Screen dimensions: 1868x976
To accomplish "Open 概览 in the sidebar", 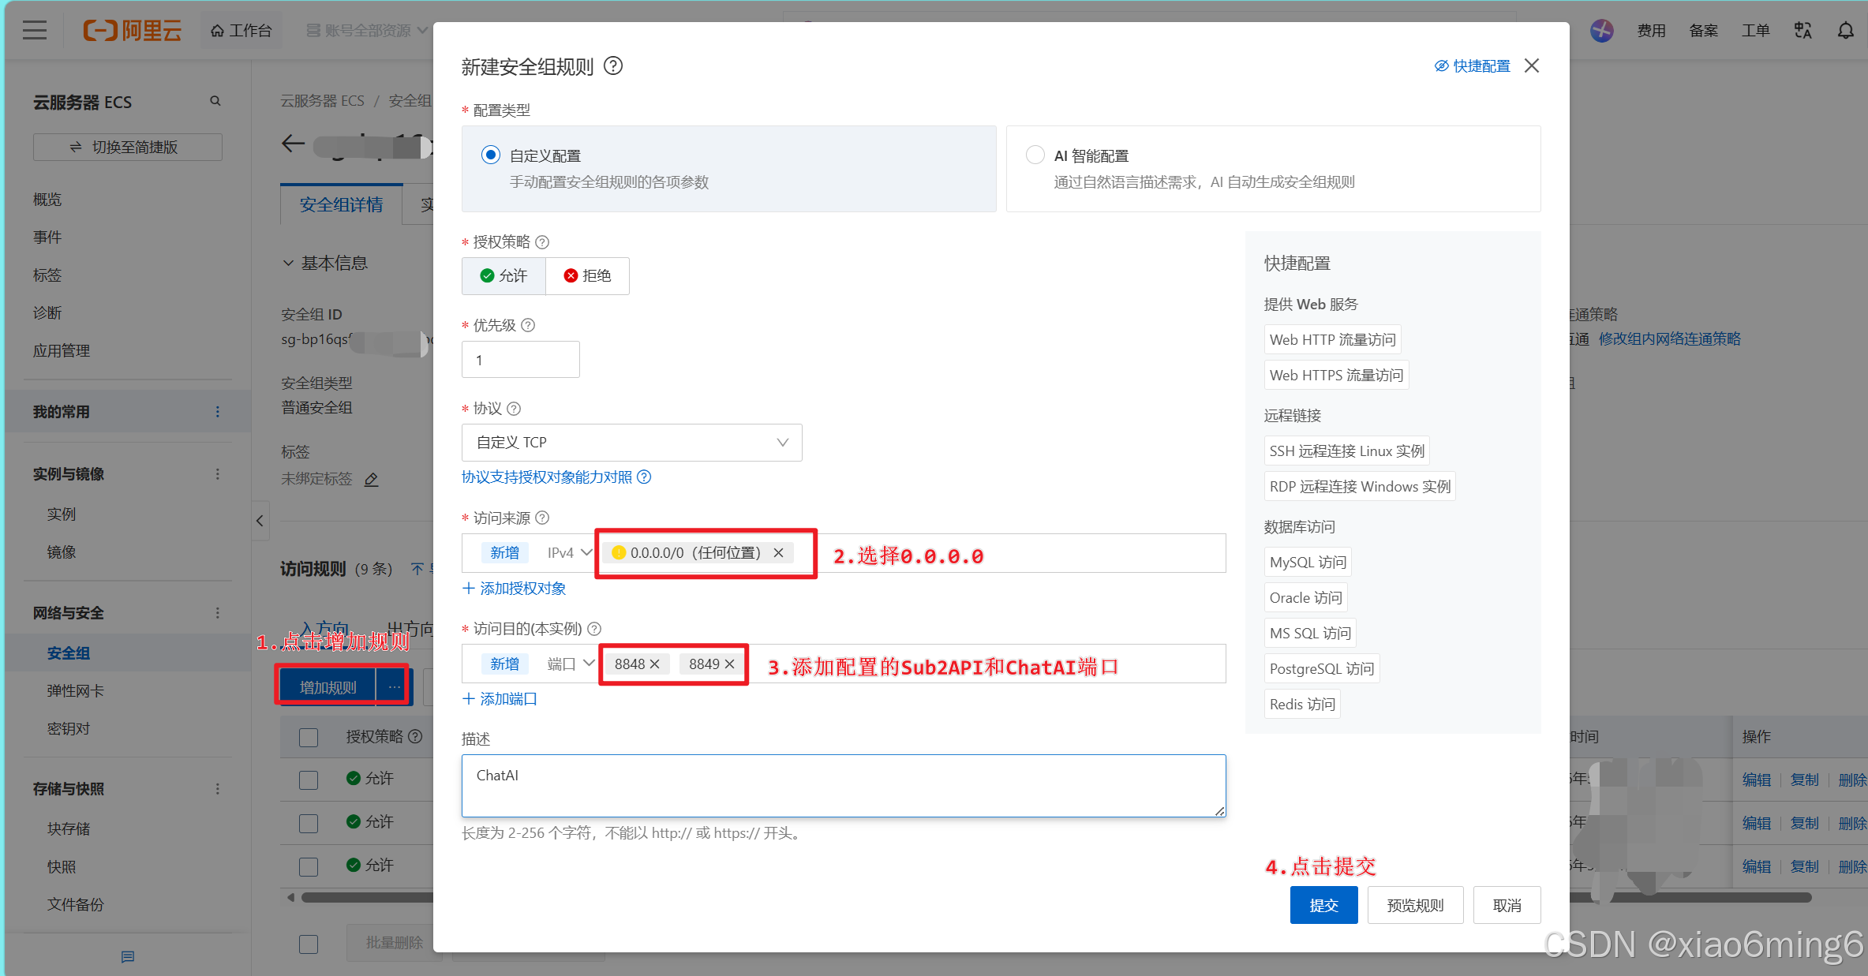I will click(47, 200).
